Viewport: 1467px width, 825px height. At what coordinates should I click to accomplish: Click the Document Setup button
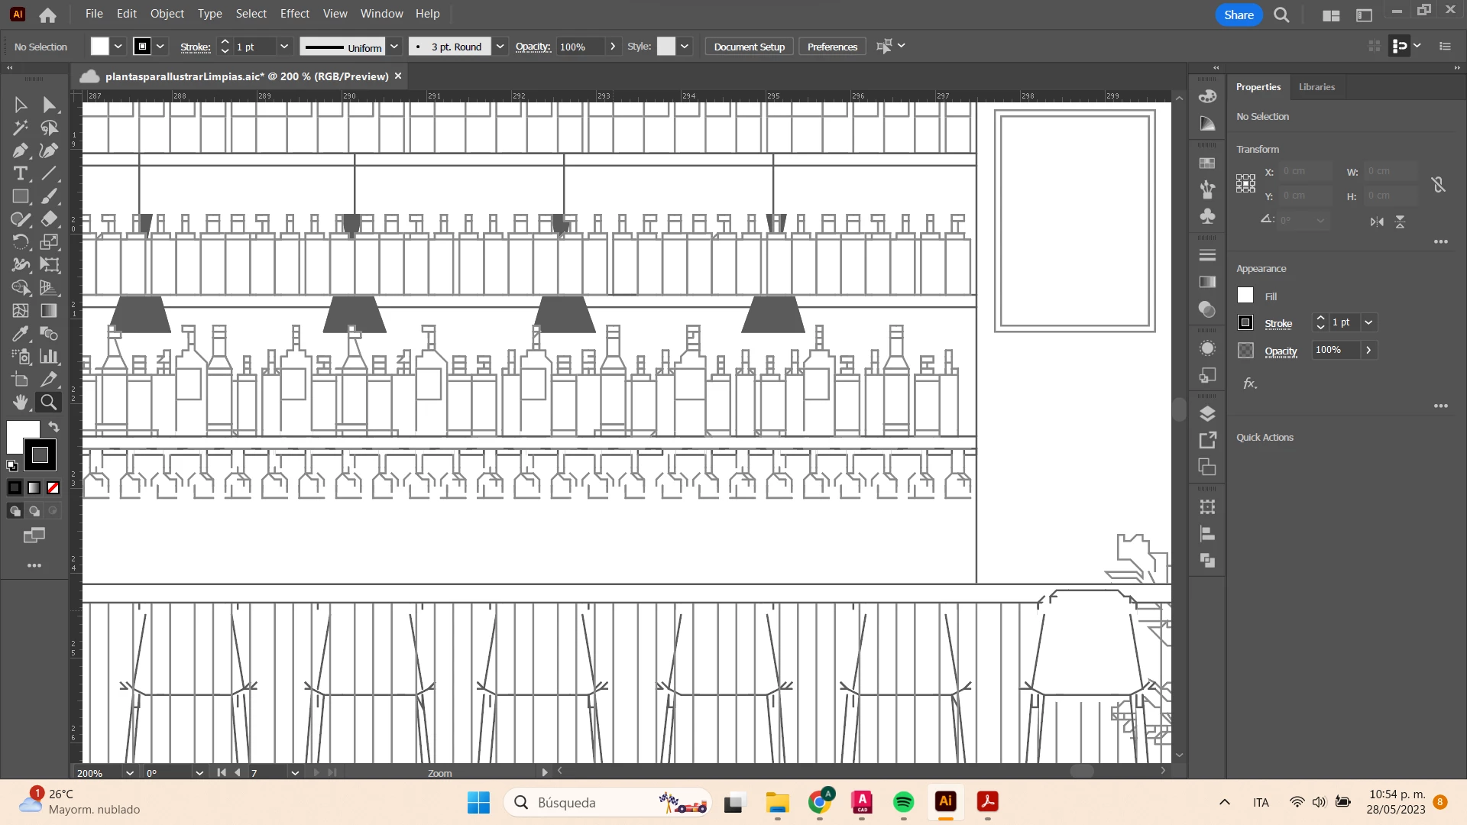tap(749, 47)
